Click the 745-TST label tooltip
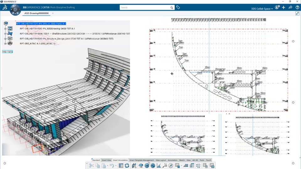Image resolution: width=301 pixels, height=169 pixels. coord(7,52)
